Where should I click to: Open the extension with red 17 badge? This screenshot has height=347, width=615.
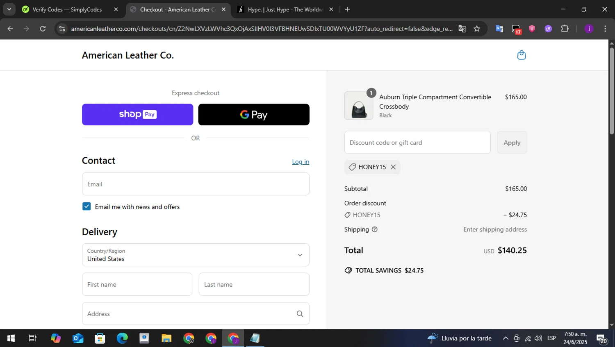[x=516, y=29]
